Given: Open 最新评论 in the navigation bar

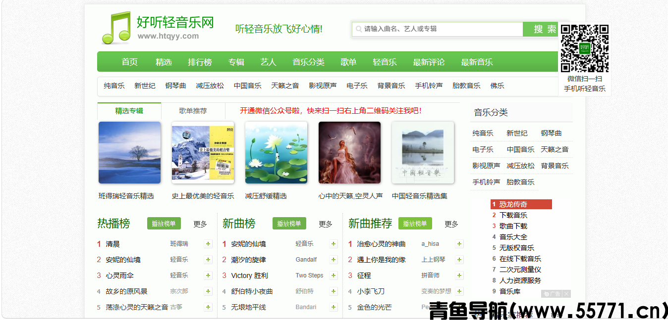Looking at the screenshot, I should [429, 62].
